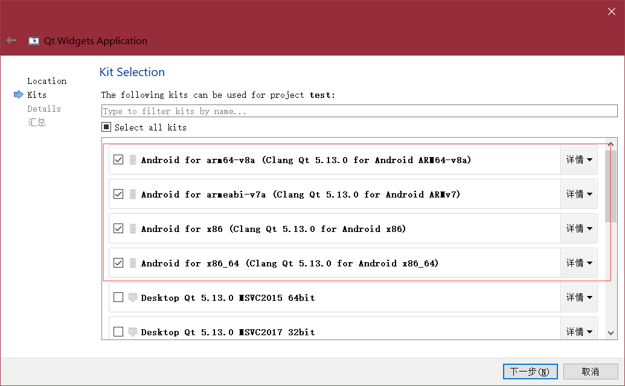
Task: Click the device icon beside Android x86 kit
Action: (133, 228)
